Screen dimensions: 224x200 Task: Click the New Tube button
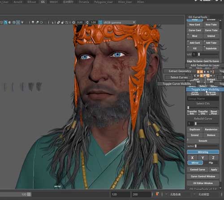(x=211, y=25)
